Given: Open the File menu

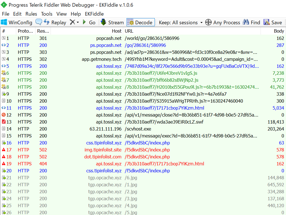Looking at the screenshot, I should pos(6,14).
